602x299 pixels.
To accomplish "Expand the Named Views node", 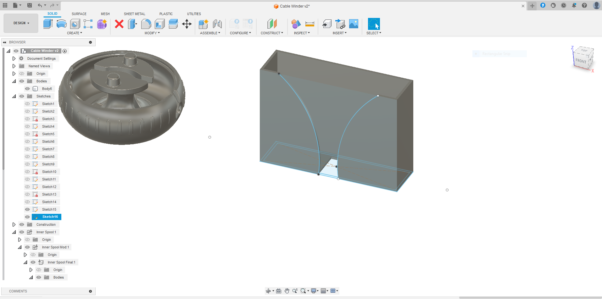I will pos(14,66).
